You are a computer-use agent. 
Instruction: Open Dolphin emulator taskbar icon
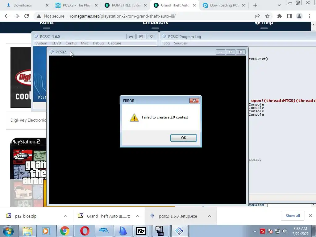104,231
